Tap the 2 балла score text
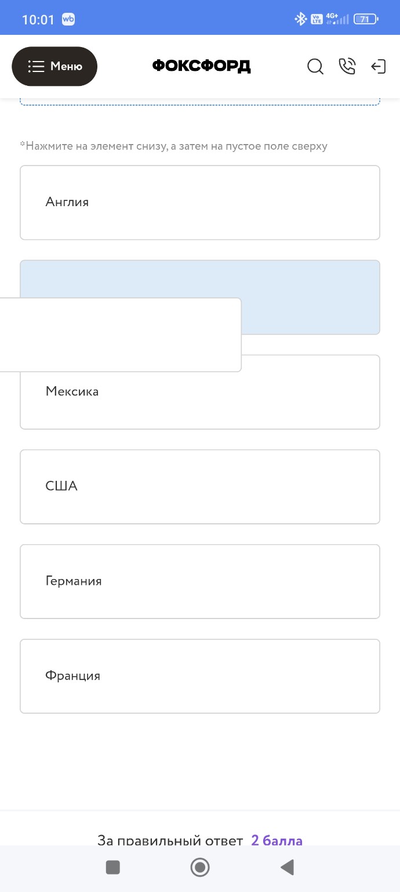 point(277,840)
